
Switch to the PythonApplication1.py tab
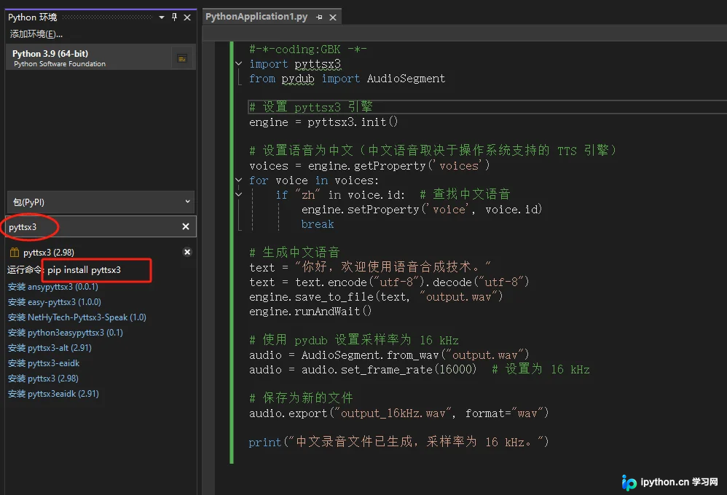click(256, 17)
